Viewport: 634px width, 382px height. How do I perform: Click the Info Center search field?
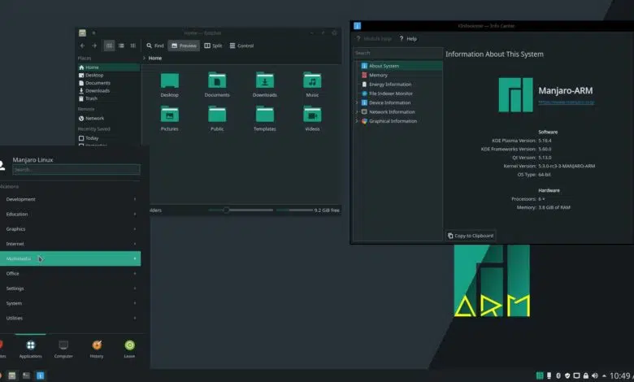(397, 53)
